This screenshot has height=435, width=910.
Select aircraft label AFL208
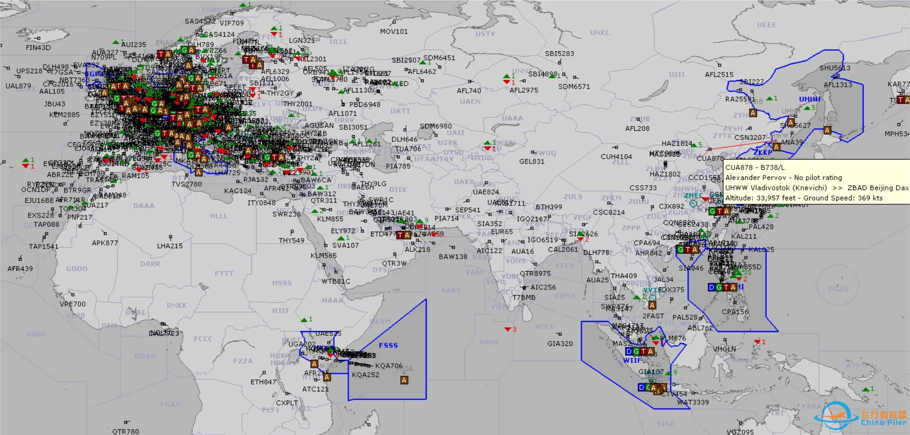[637, 128]
